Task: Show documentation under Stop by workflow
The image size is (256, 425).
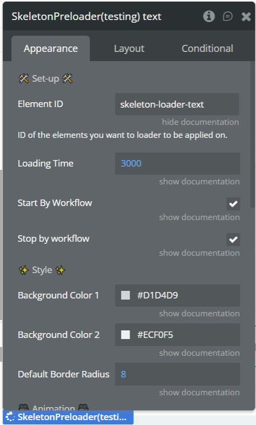Action: (x=199, y=253)
